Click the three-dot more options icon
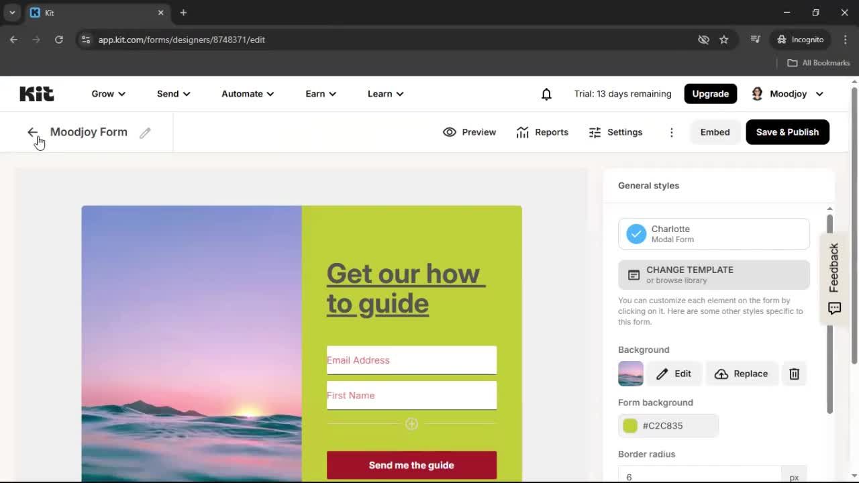The width and height of the screenshot is (859, 483). click(x=671, y=132)
